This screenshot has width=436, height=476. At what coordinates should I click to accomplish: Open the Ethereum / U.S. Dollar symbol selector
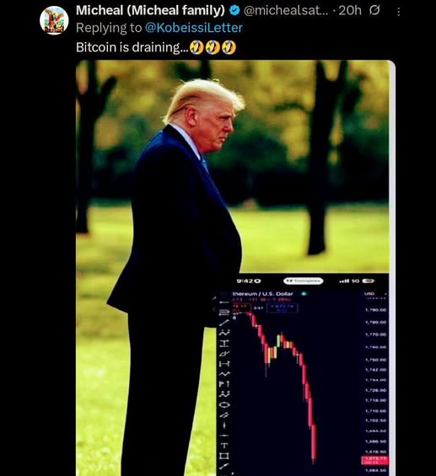click(262, 293)
